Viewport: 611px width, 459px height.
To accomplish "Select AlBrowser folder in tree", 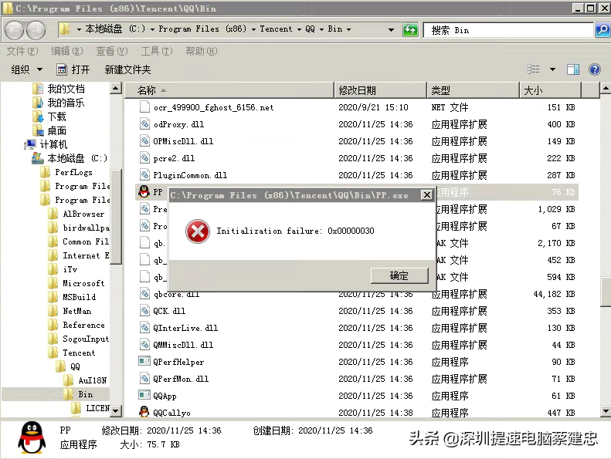I will point(83,214).
